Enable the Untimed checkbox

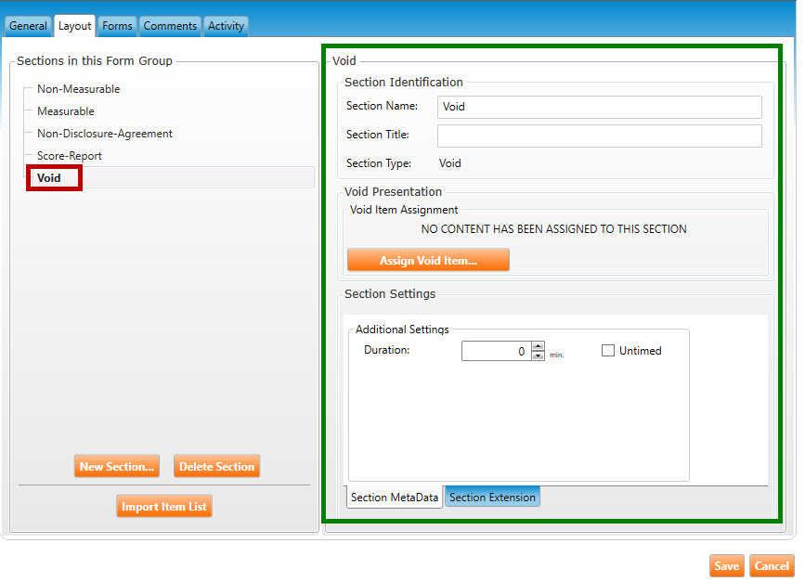[x=608, y=351]
